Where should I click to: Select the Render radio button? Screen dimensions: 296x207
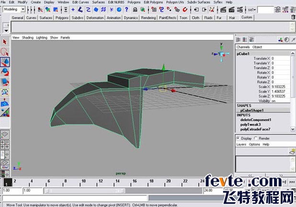click(x=256, y=138)
